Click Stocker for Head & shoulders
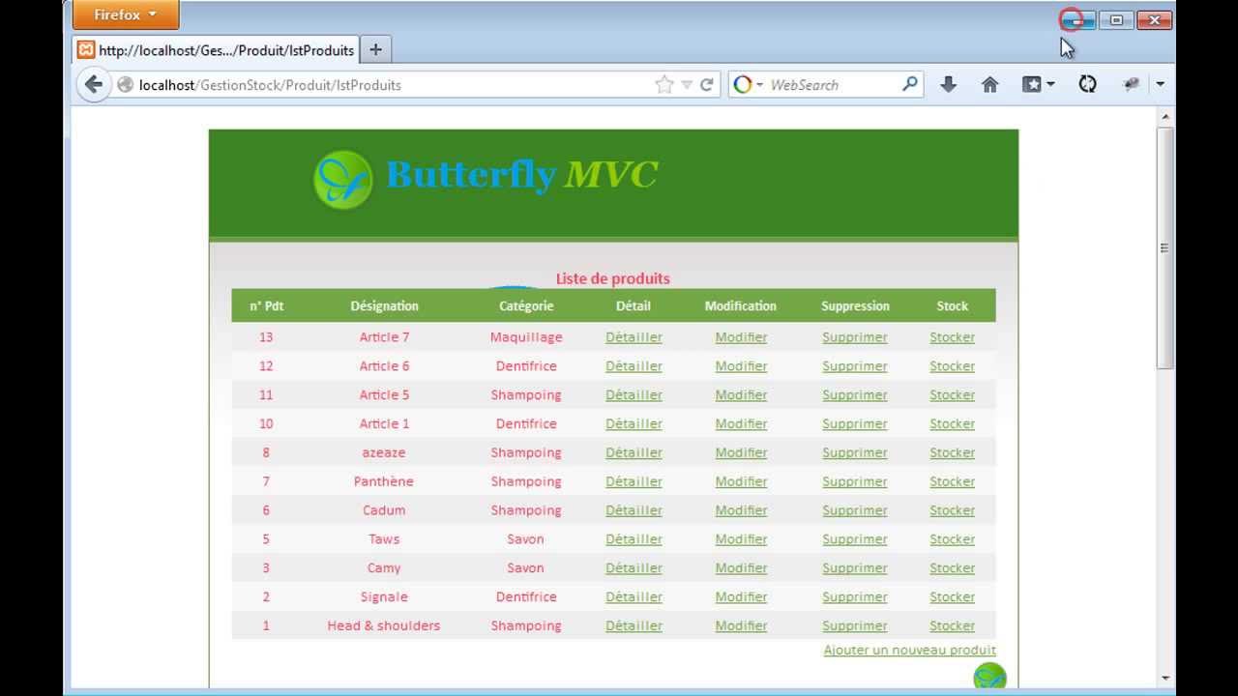 pos(952,626)
